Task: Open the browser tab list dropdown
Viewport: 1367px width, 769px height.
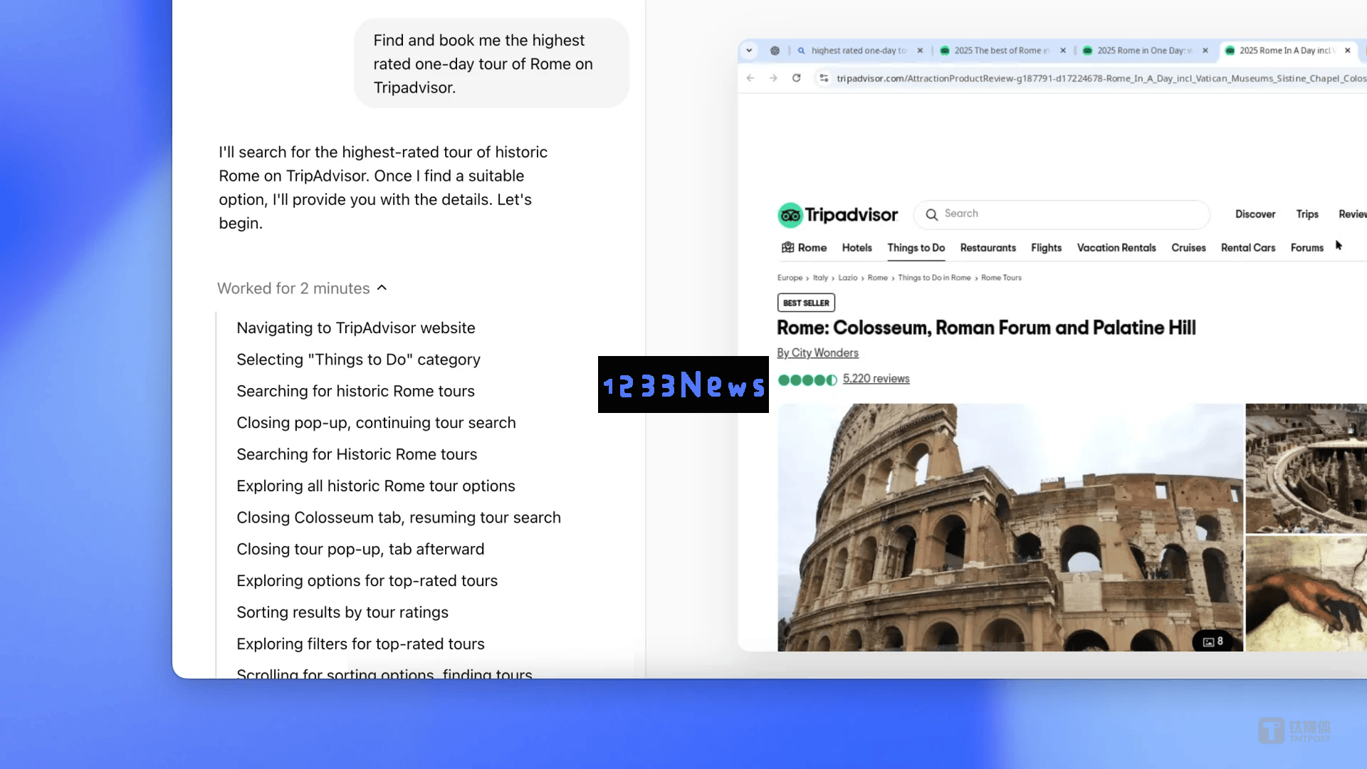Action: point(749,51)
